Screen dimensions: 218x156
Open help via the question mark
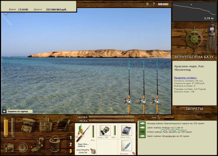tap(154, 4)
